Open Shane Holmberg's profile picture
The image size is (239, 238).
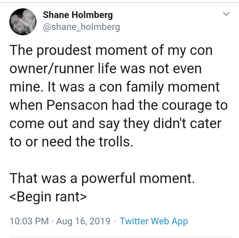coord(23,22)
